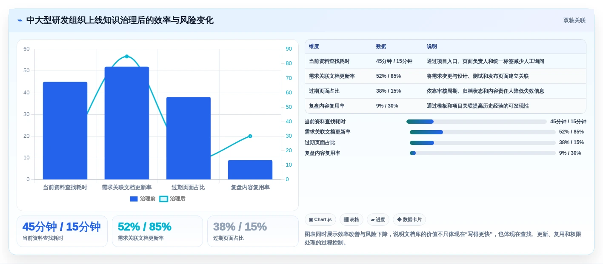
Task: Click the dashboard title about 知识治理
Action: coord(120,20)
